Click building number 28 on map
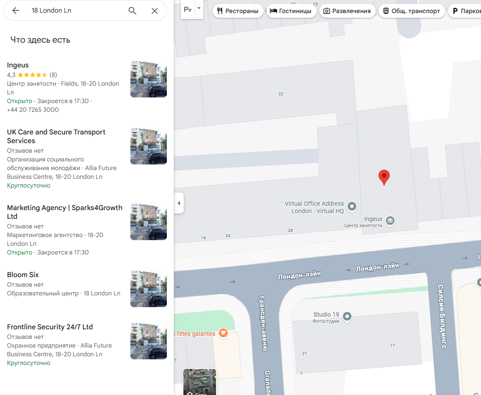This screenshot has width=481, height=395. pyautogui.click(x=290, y=231)
